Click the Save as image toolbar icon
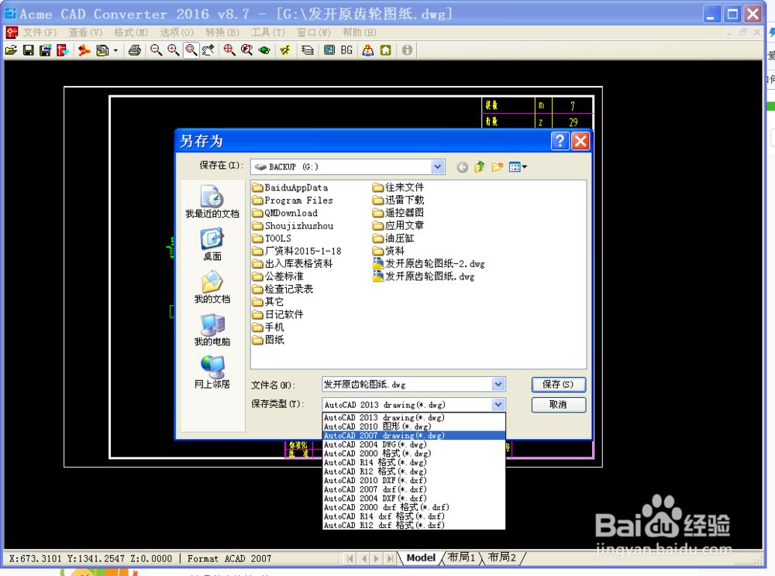Viewport: 775px width, 576px height. click(45, 50)
